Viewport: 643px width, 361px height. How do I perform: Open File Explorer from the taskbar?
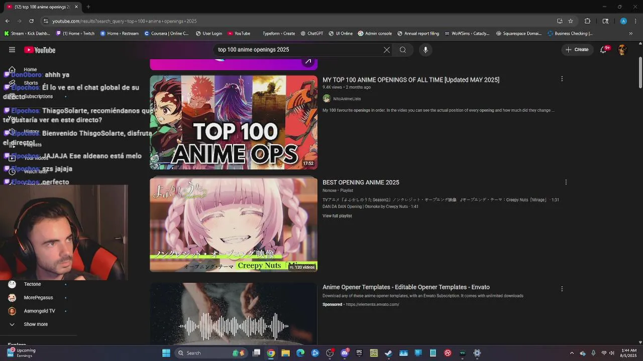tap(285, 353)
